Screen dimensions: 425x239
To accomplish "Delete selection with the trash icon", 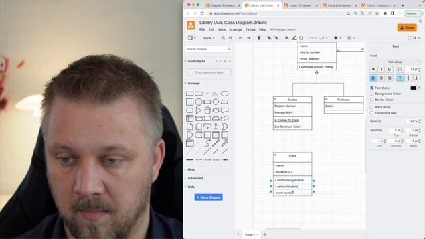I will tap(259, 38).
